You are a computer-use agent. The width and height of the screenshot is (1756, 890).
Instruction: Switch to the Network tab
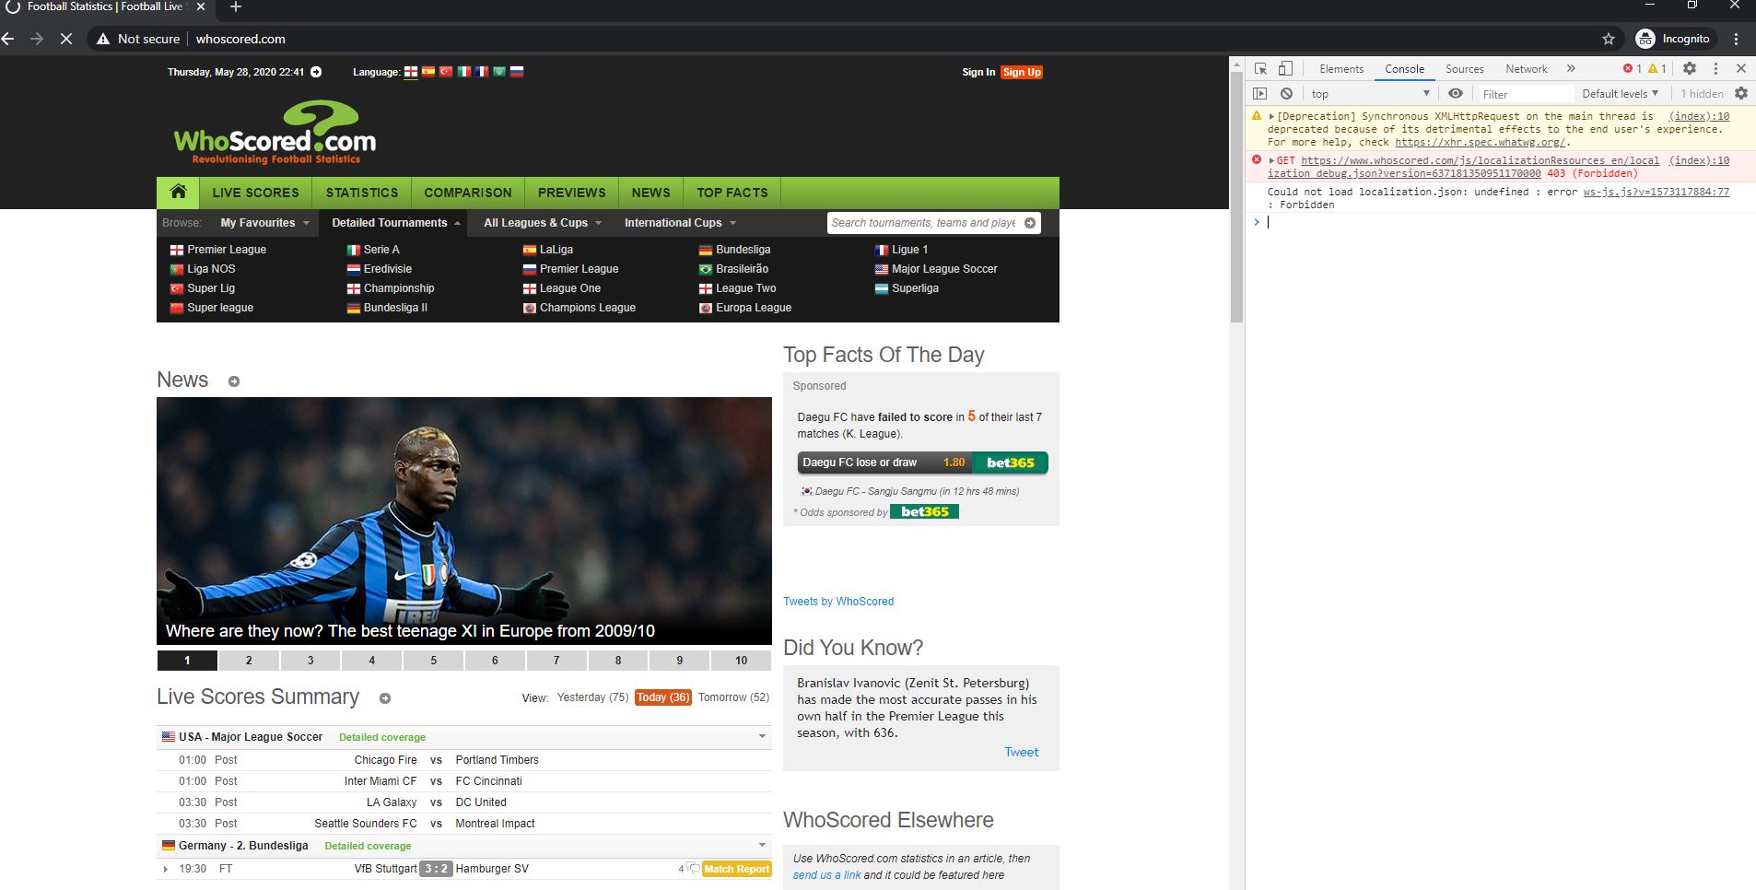tap(1525, 68)
